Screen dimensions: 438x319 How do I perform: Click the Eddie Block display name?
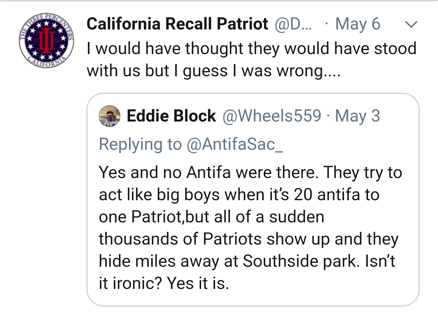pyautogui.click(x=171, y=116)
